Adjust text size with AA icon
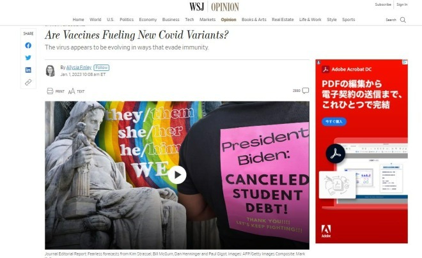422x258 pixels. coord(72,91)
